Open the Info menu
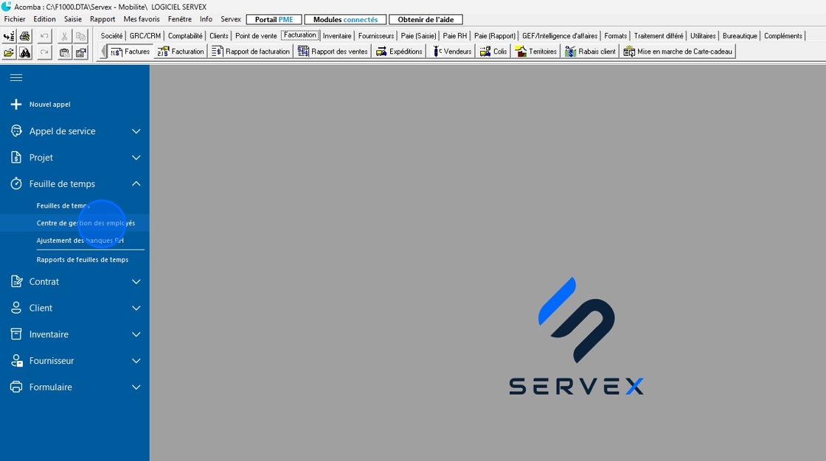826x461 pixels. 206,19
